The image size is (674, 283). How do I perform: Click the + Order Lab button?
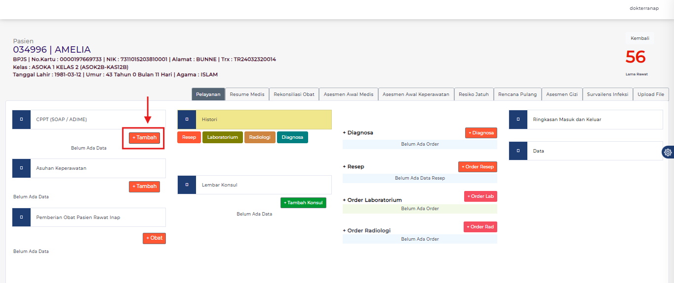480,196
